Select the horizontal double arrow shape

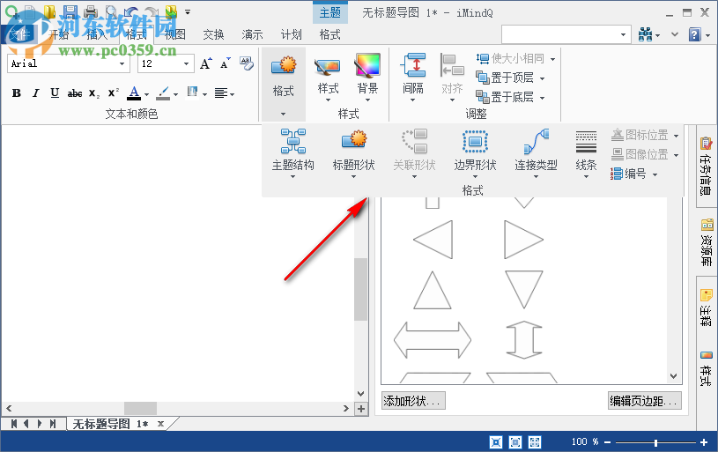[433, 340]
